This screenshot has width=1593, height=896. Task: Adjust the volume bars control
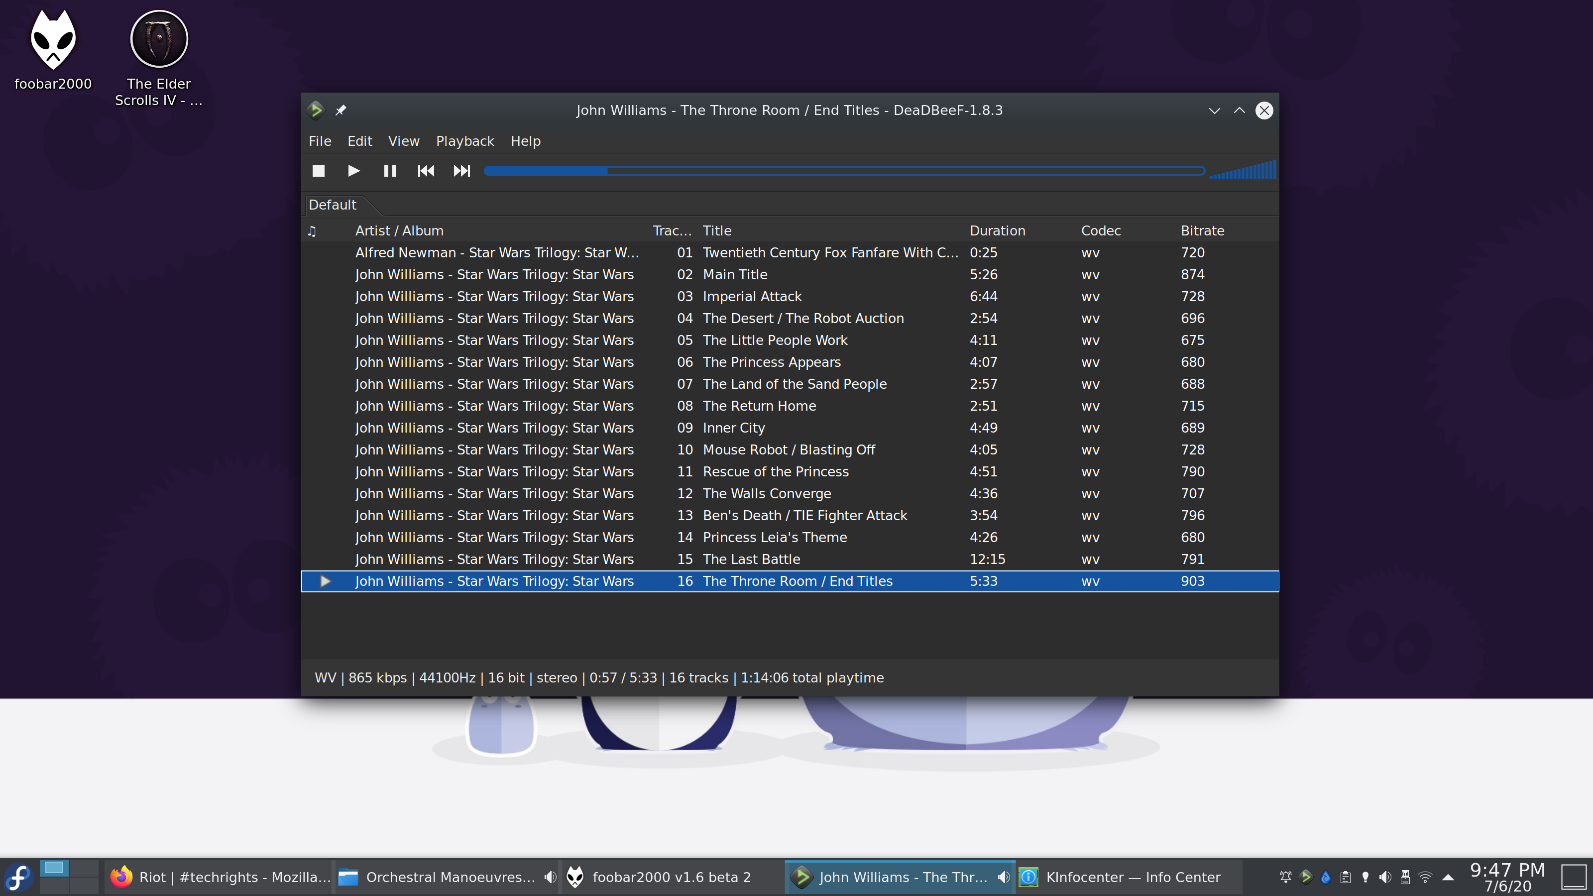tap(1243, 171)
